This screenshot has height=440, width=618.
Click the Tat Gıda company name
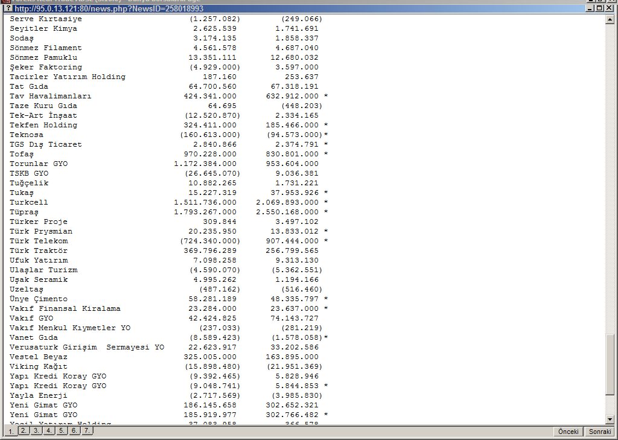click(29, 86)
